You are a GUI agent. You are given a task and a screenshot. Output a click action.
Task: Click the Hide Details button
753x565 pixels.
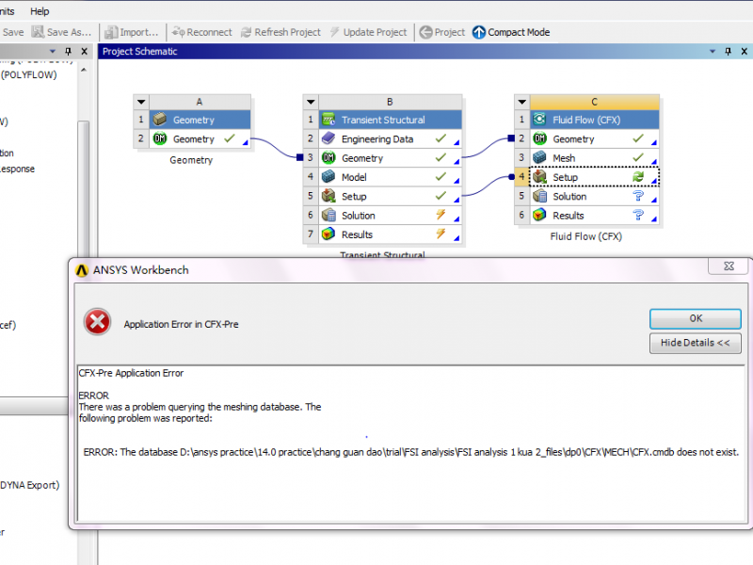[696, 343]
